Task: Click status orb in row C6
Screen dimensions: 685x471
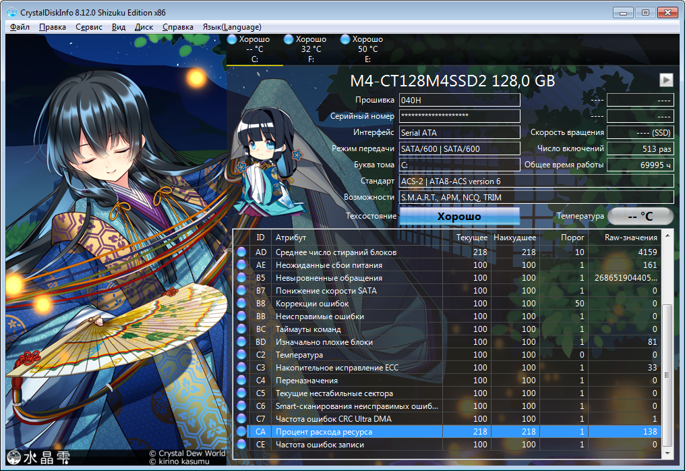Action: pyautogui.click(x=241, y=406)
